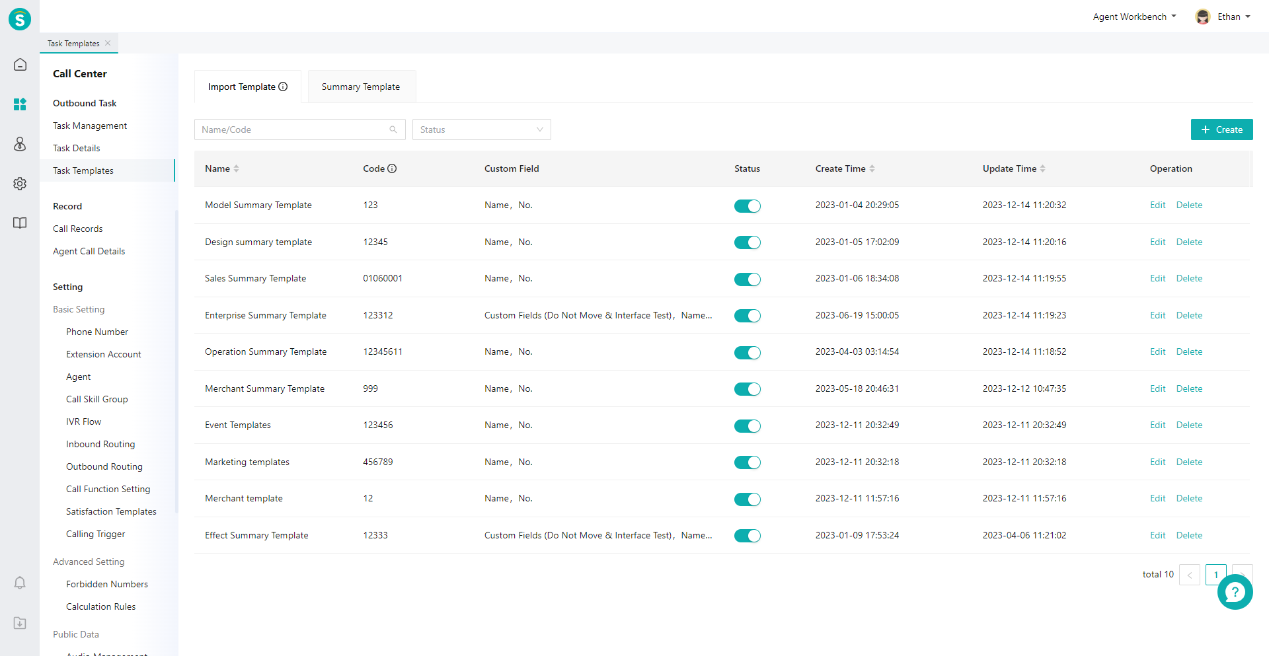
Task: Click the sidebar vertical scrollbar
Action: click(176, 361)
